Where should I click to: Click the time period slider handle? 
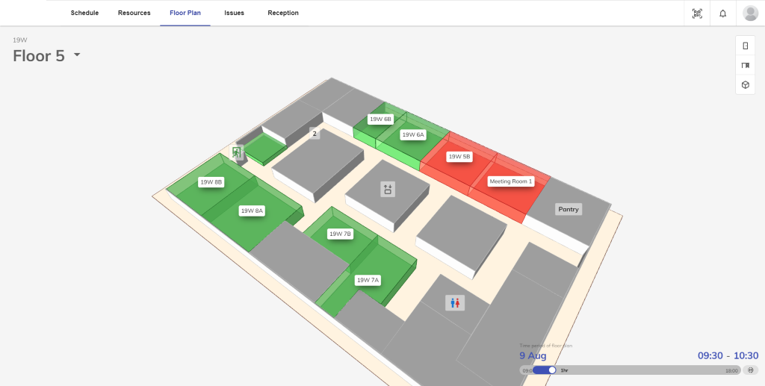(552, 370)
